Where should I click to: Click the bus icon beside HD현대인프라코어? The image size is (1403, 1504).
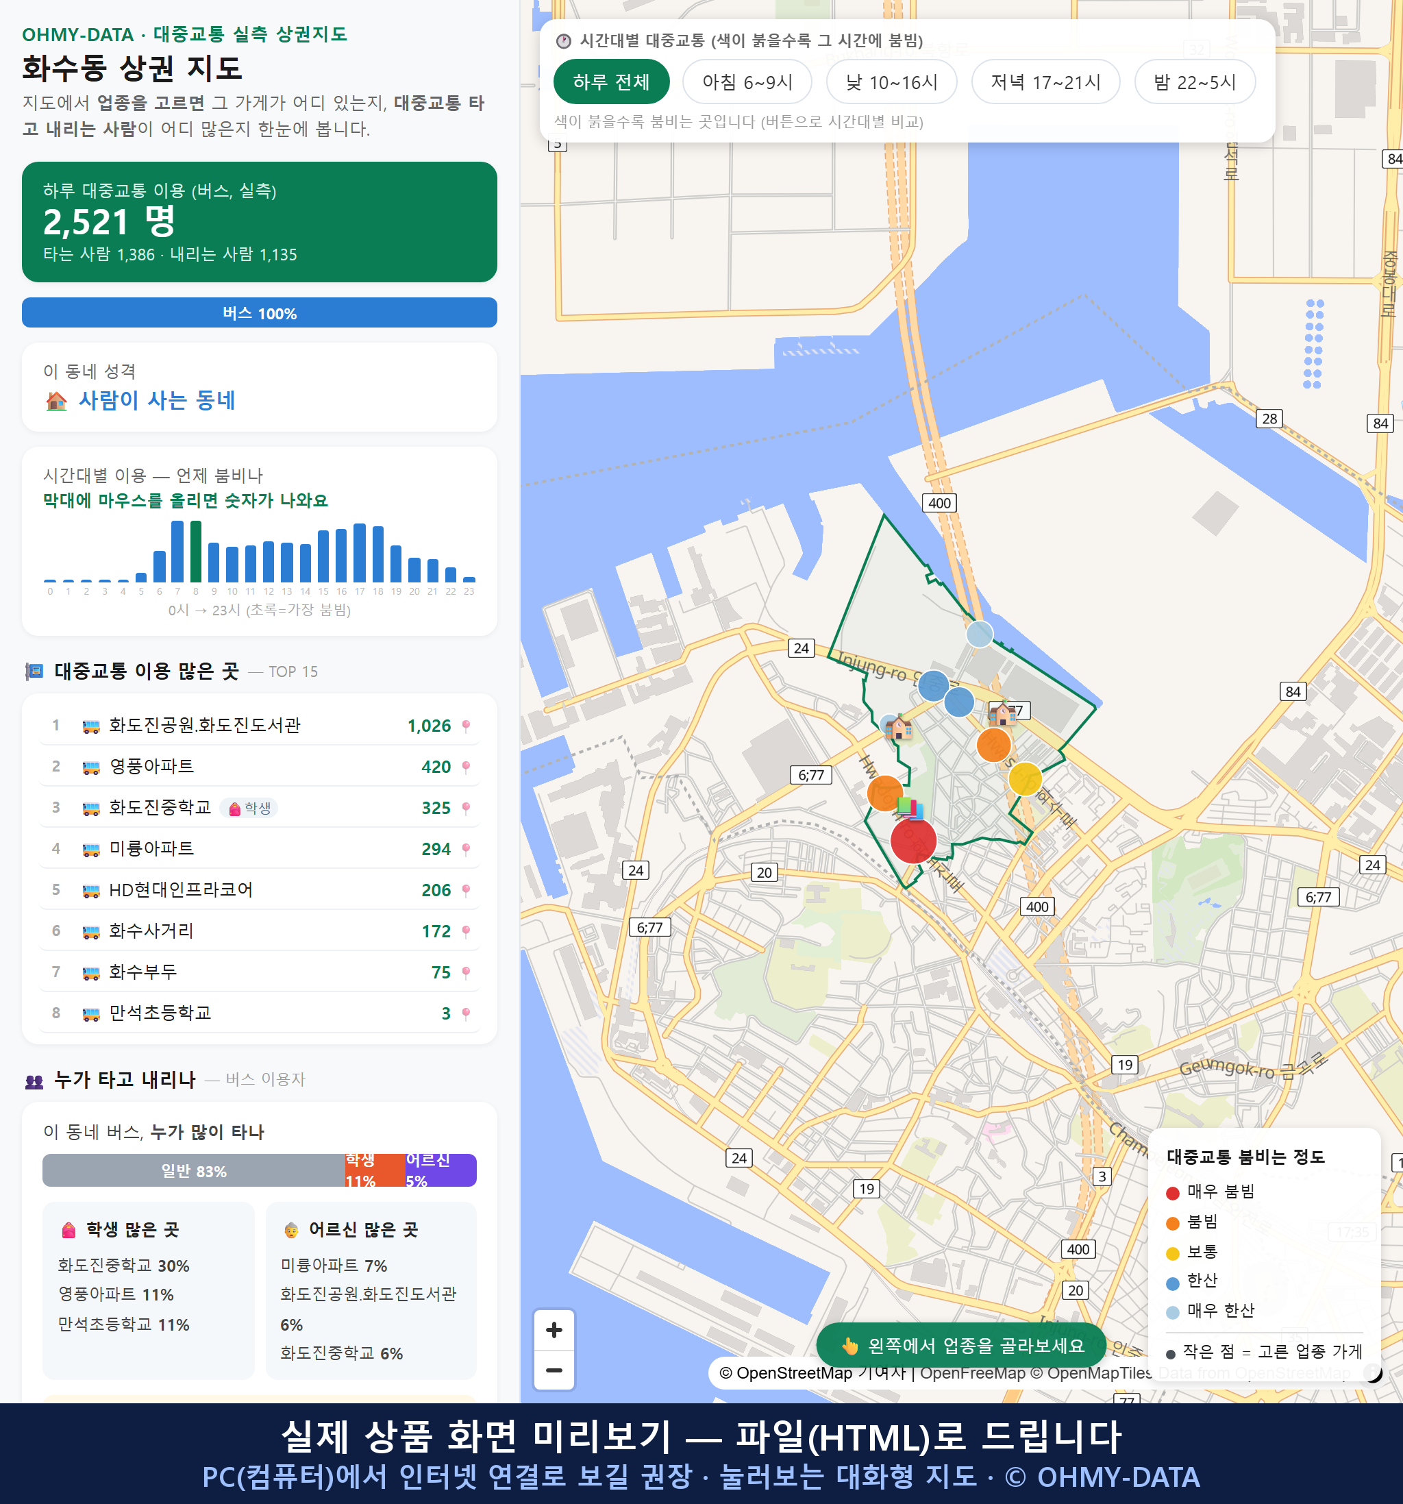[x=90, y=891]
